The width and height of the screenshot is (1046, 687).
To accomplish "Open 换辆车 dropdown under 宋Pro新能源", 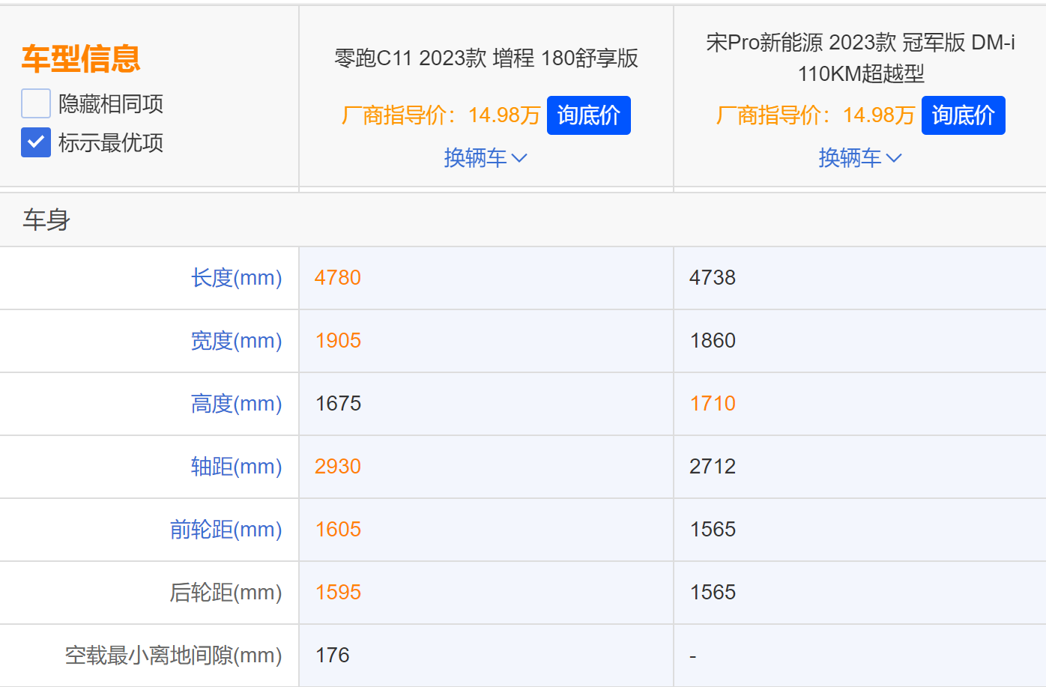I will [859, 158].
